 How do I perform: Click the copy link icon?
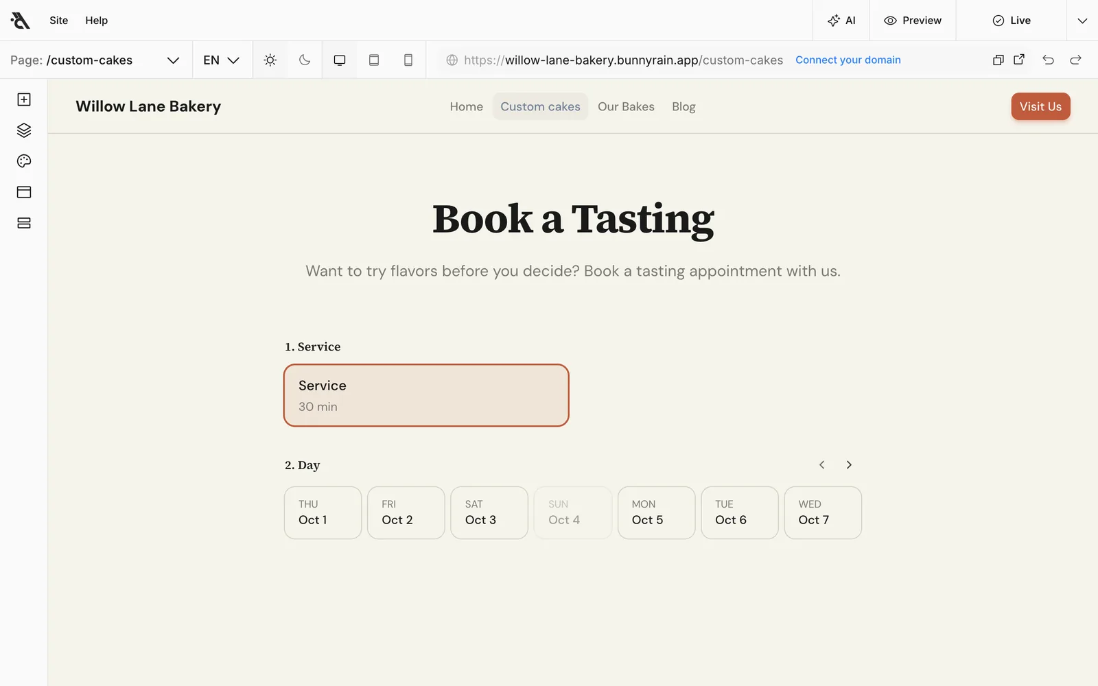[998, 60]
